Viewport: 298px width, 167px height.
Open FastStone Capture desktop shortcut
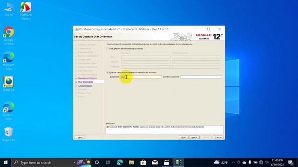pyautogui.click(x=26, y=11)
